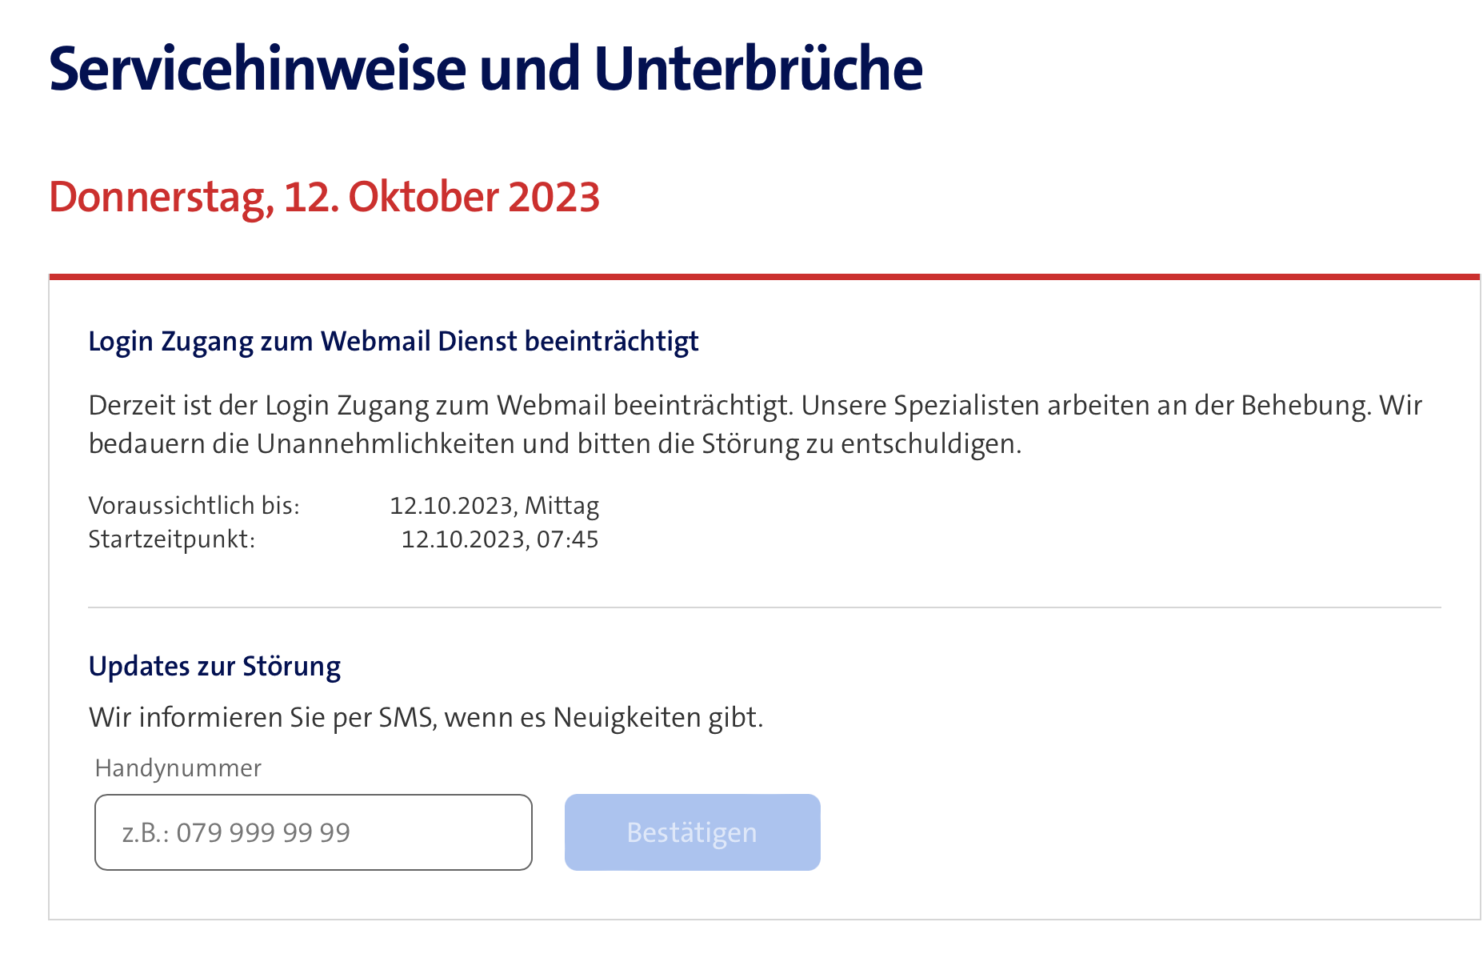Click the start time value '12.10.2023, 07:45'
1483x954 pixels.
pyautogui.click(x=499, y=539)
